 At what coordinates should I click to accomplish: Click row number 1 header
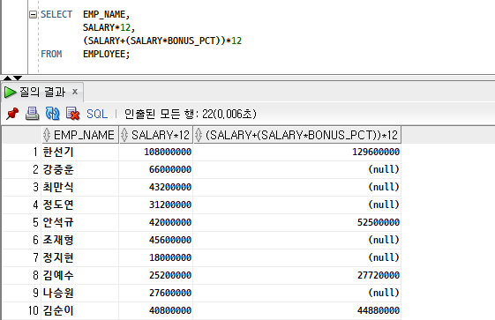click(x=21, y=152)
